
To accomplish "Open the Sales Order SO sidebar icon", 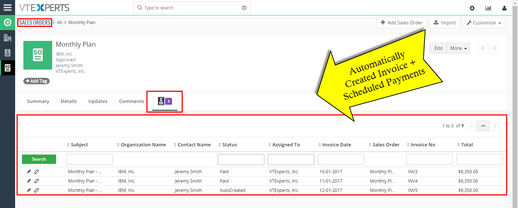I will [x=8, y=68].
